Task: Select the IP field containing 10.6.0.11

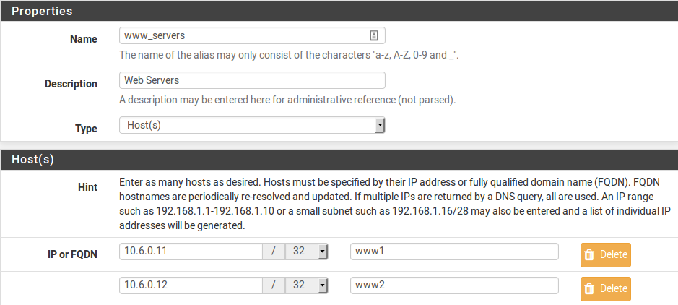Action: [191, 251]
